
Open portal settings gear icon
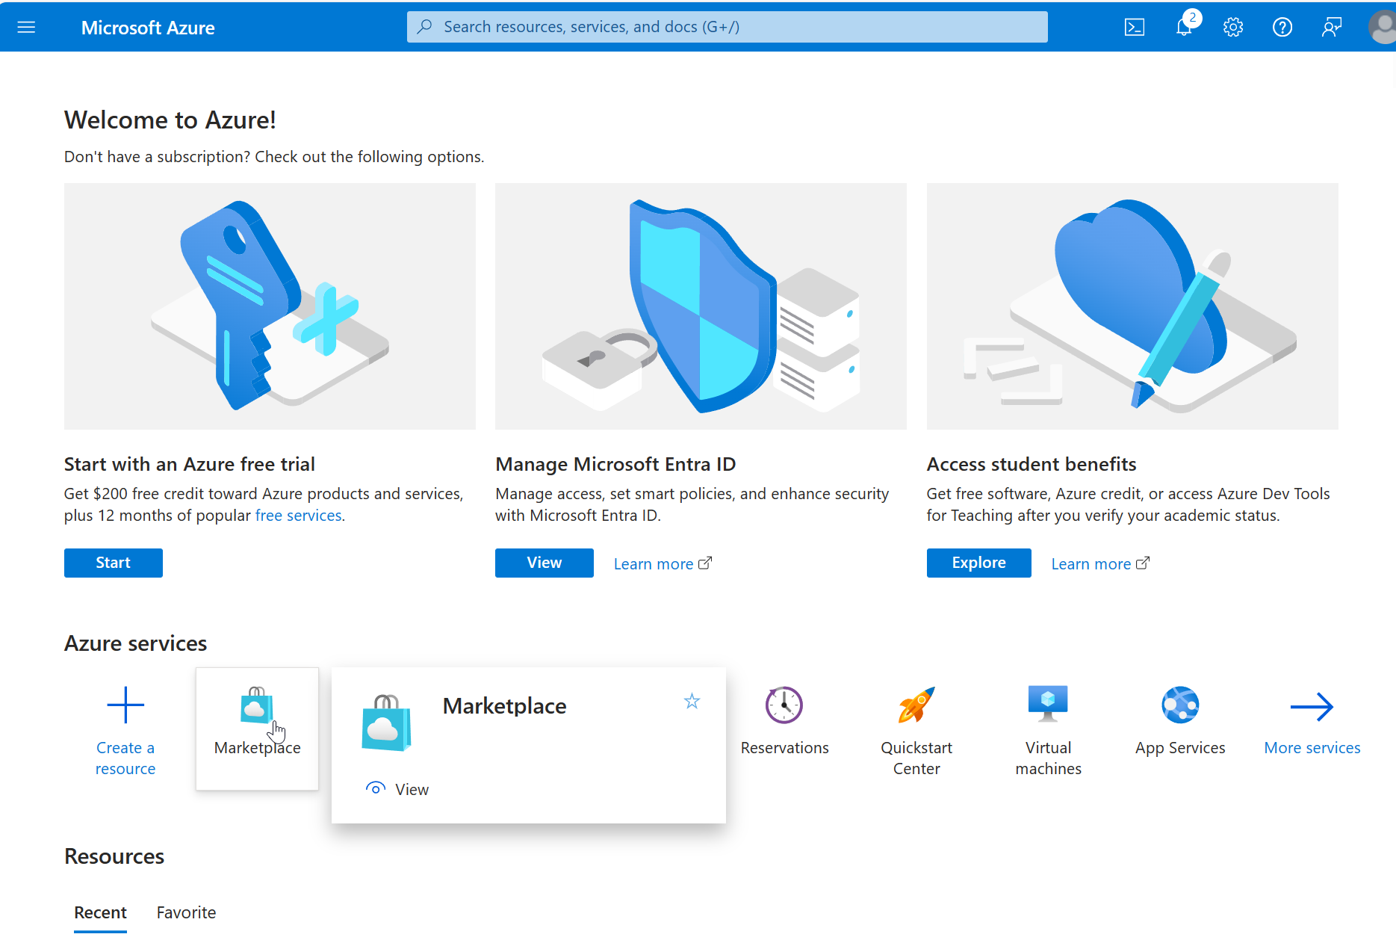[1232, 28]
